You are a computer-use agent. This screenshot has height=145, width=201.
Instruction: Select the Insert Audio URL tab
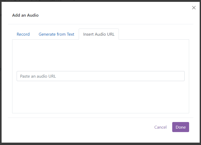99,34
